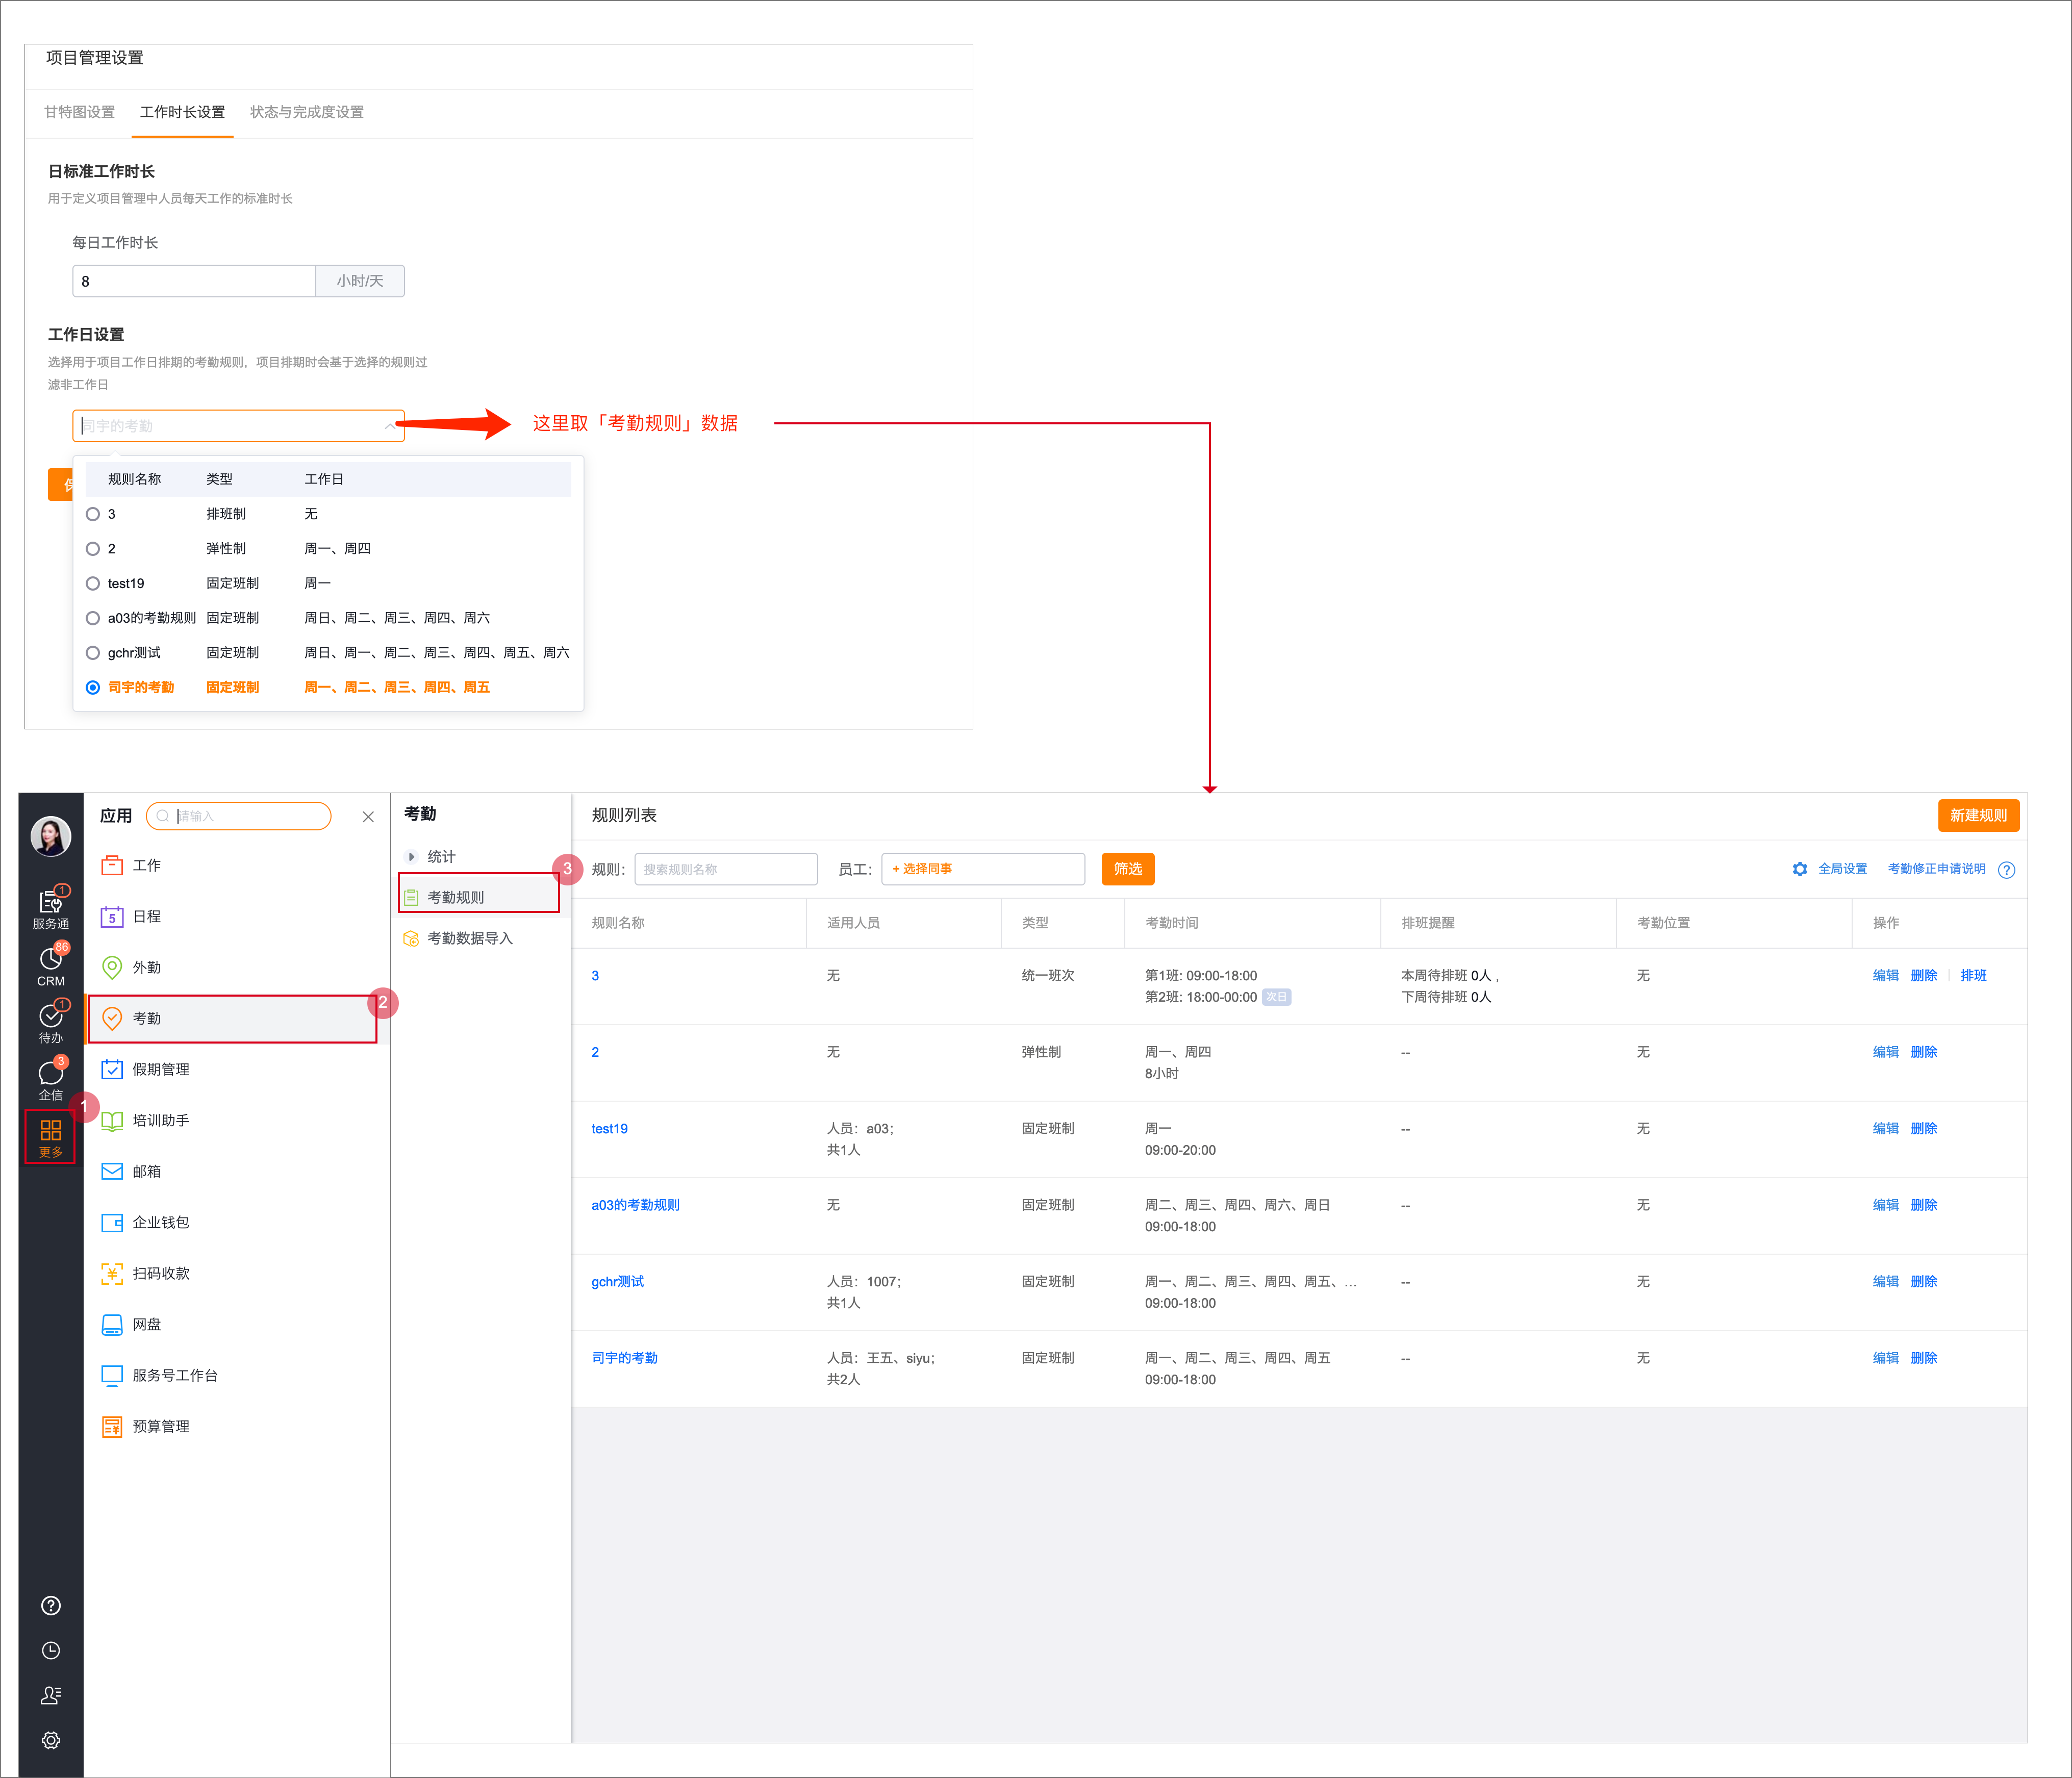Switch to 甘特图设置 tab
This screenshot has height=1778, width=2072.
point(79,112)
